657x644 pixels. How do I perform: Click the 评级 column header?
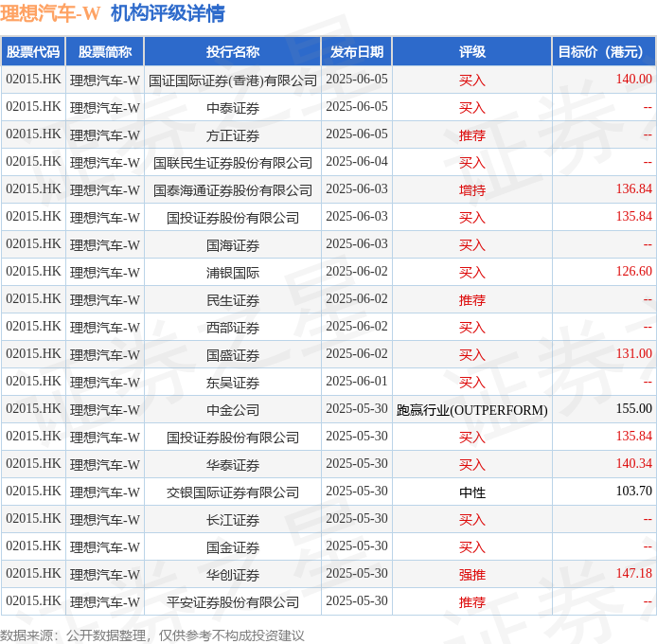tap(472, 51)
